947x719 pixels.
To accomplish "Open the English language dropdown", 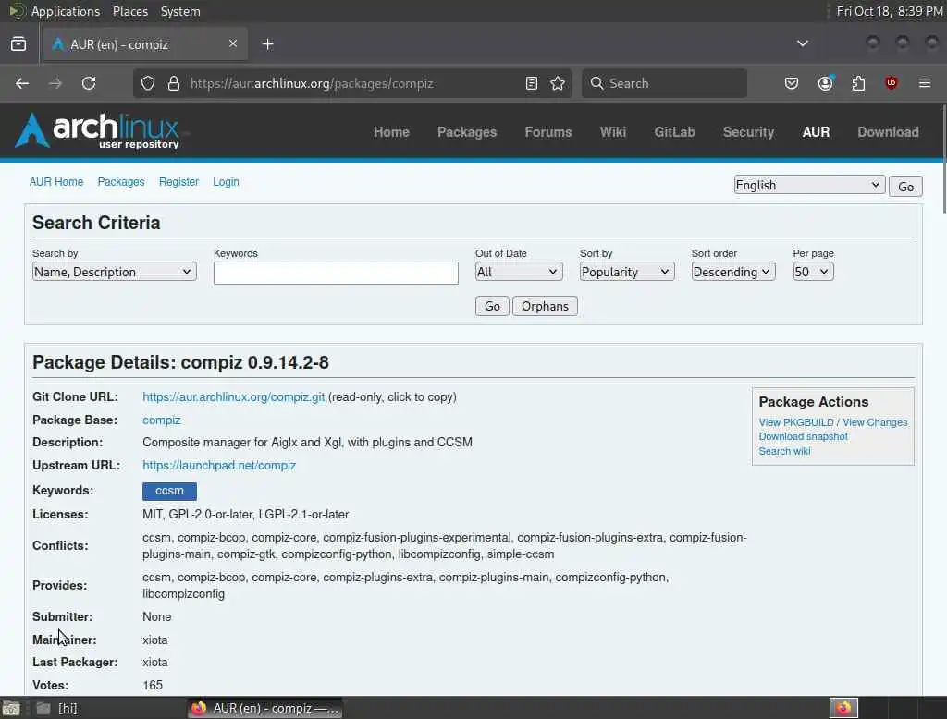I will click(x=809, y=185).
